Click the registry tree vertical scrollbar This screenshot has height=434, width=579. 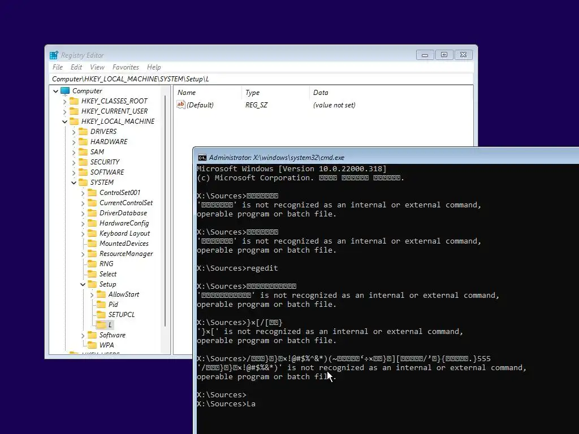pyautogui.click(x=165, y=210)
